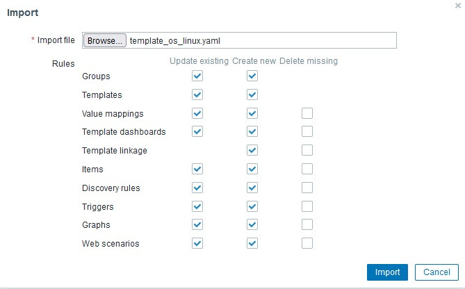Enable Delete missing for Items

tap(307, 169)
